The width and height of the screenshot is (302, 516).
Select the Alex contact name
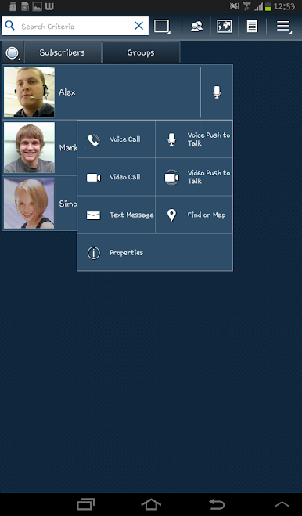(x=67, y=92)
